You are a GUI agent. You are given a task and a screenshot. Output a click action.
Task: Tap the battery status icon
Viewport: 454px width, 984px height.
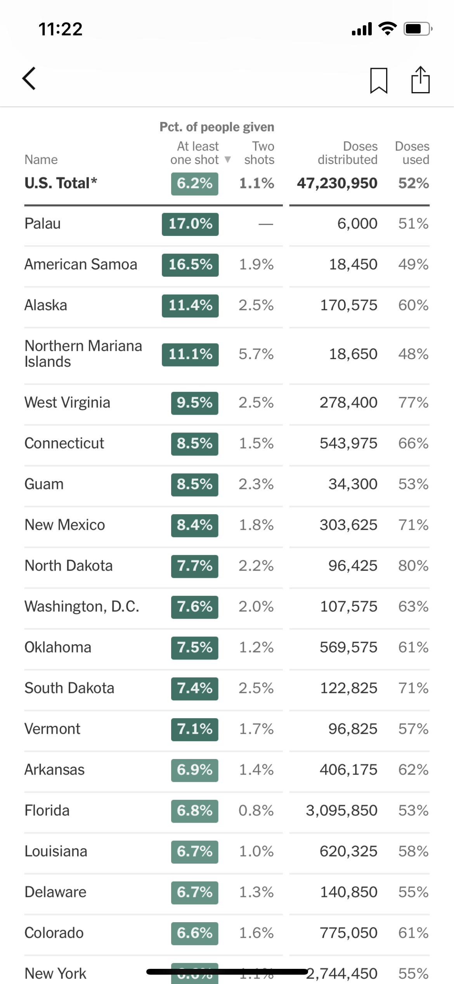coord(418,29)
